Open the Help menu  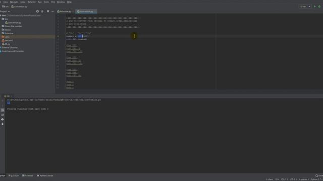coord(69,2)
